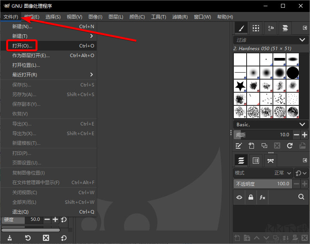
Task: Duplicate the selected brush
Action: [x=264, y=146]
